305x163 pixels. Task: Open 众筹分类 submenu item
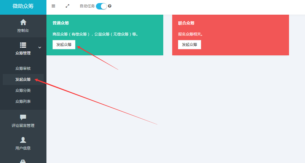coord(23,91)
